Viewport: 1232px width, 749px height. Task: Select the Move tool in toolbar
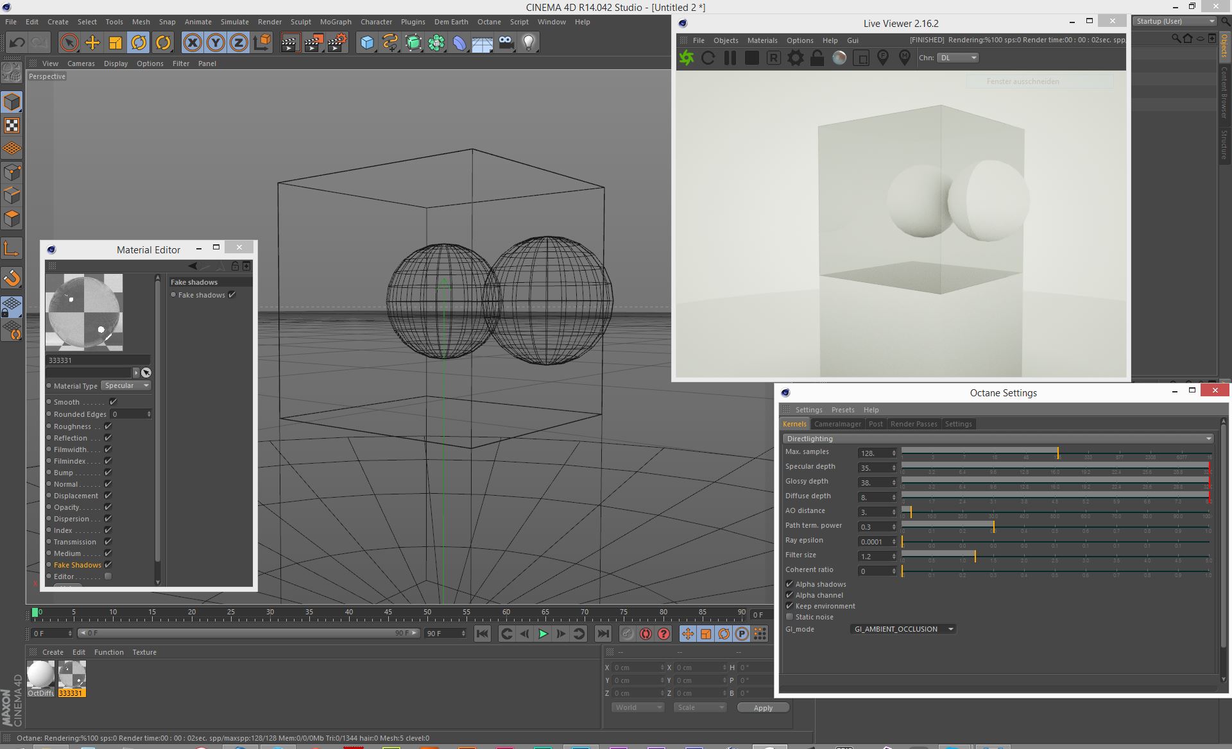point(92,43)
